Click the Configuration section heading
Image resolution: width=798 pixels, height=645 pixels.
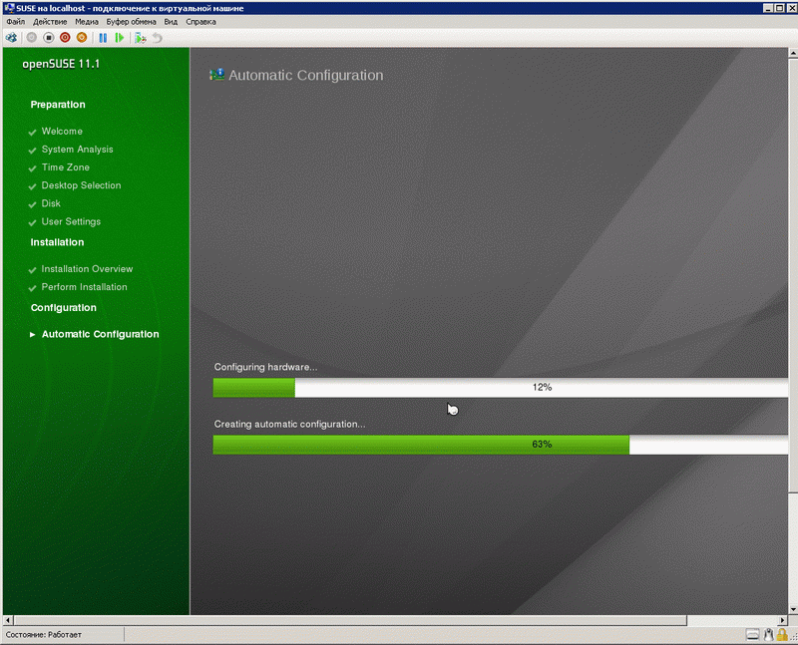tap(63, 308)
